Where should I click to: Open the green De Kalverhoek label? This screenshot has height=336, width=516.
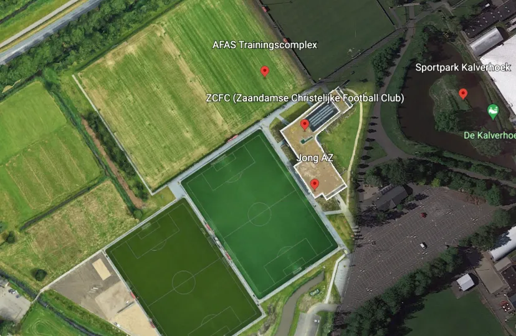(490, 135)
